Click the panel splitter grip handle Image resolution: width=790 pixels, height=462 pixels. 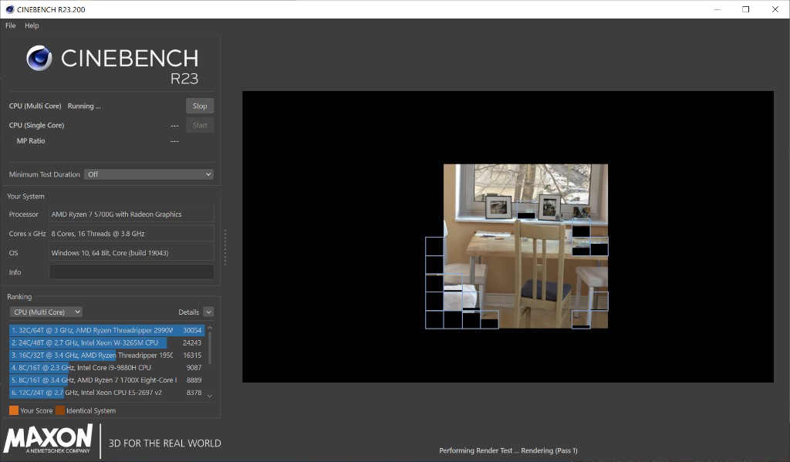click(x=225, y=247)
